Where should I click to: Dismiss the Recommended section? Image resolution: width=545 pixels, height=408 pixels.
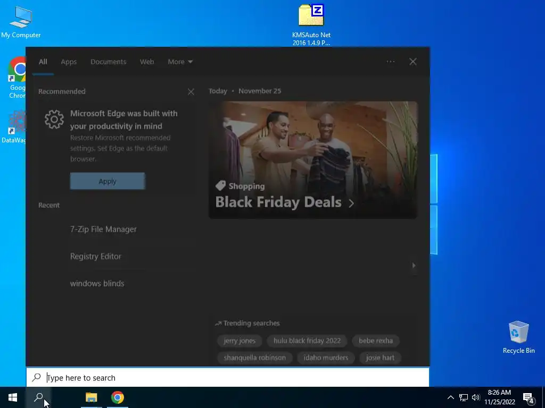[x=191, y=91]
